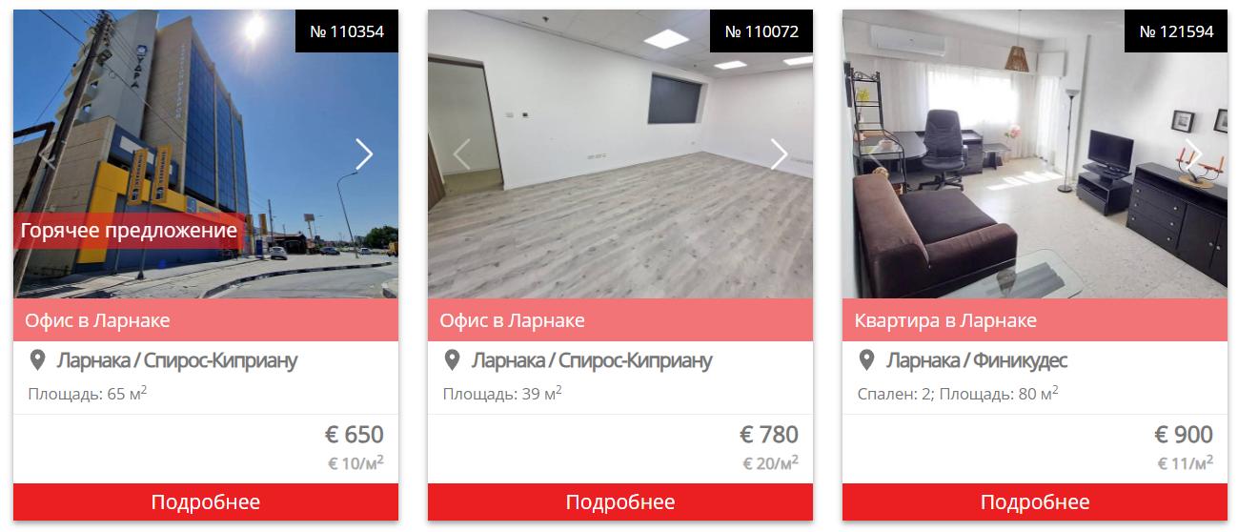Click listing number badge № 110354
1238x532 pixels.
pyautogui.click(x=347, y=31)
